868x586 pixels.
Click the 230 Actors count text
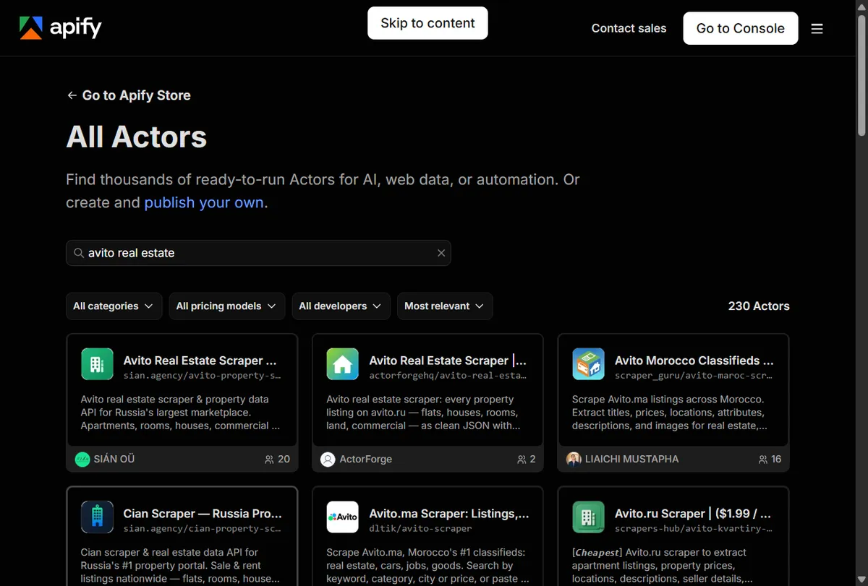759,306
